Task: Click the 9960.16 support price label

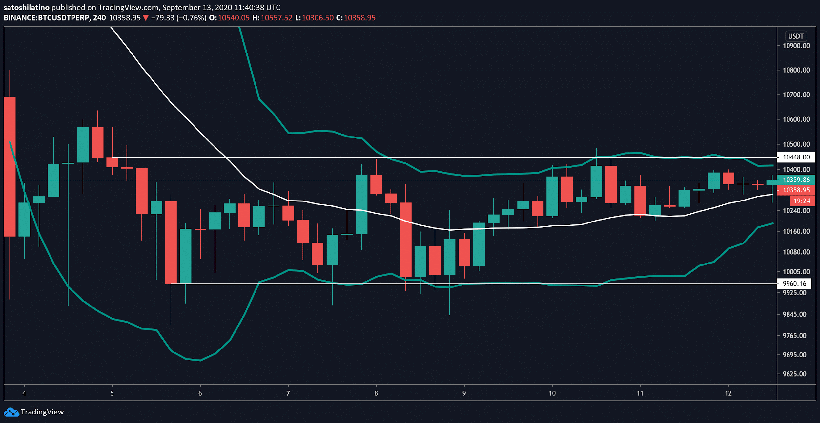Action: click(x=794, y=284)
